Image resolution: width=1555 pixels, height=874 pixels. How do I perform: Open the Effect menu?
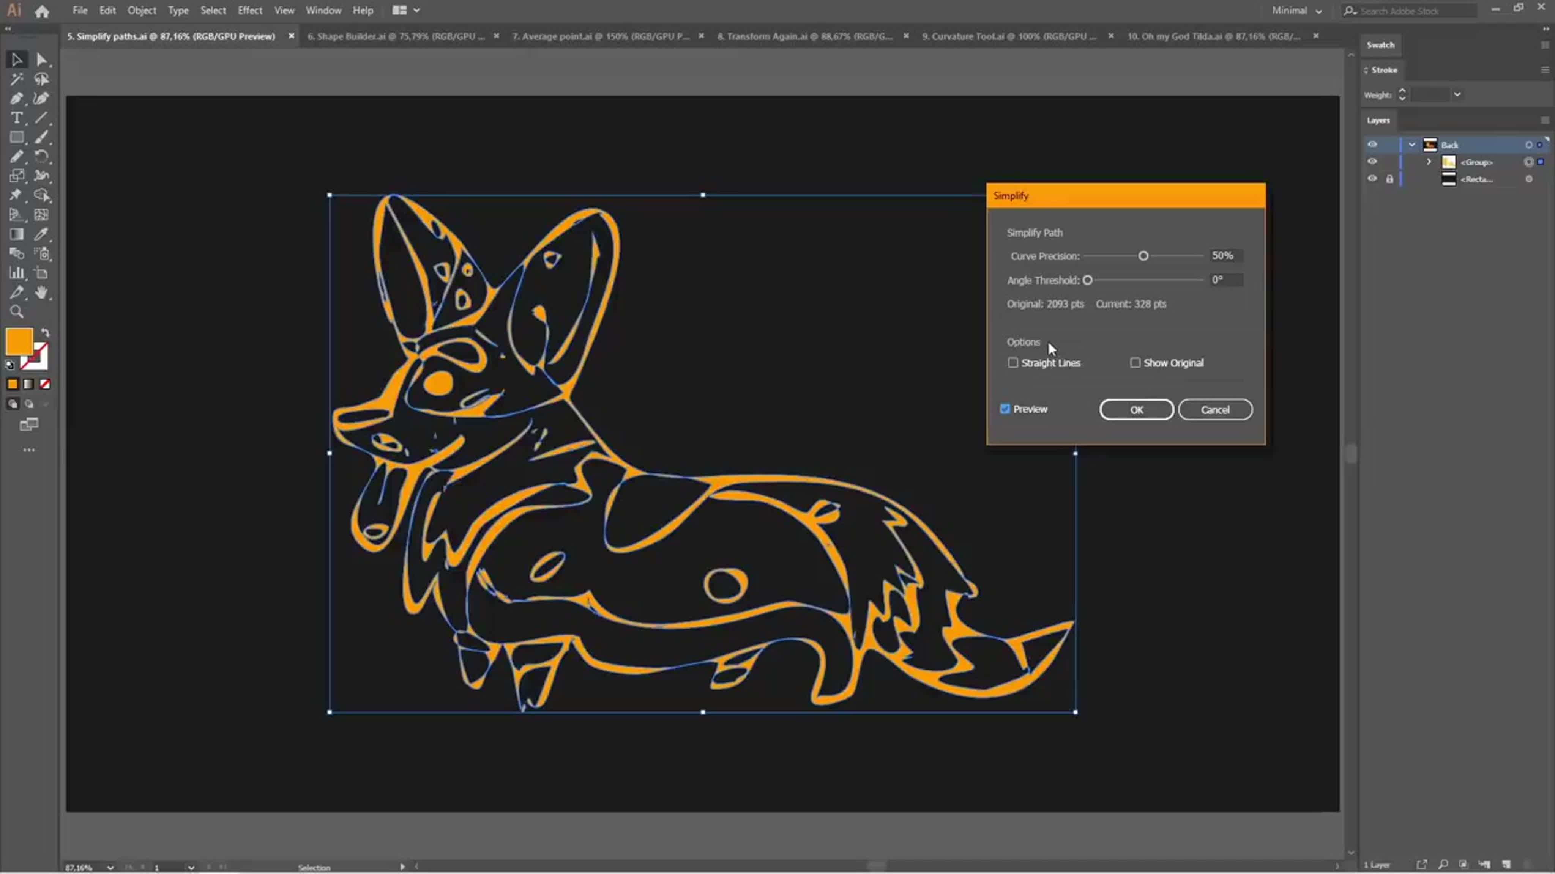pos(250,10)
